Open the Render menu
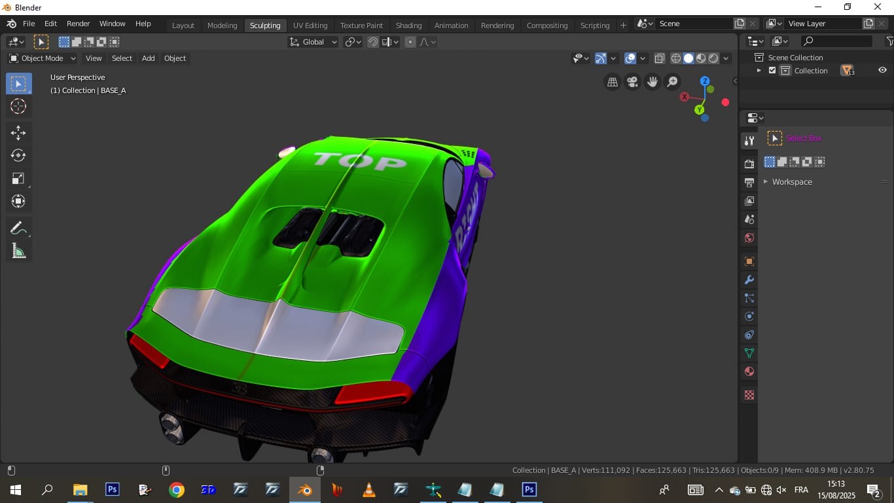Viewport: 894px width, 503px height. tap(78, 24)
